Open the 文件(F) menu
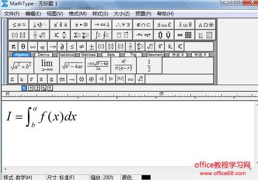258x180 pixels. 11,14
